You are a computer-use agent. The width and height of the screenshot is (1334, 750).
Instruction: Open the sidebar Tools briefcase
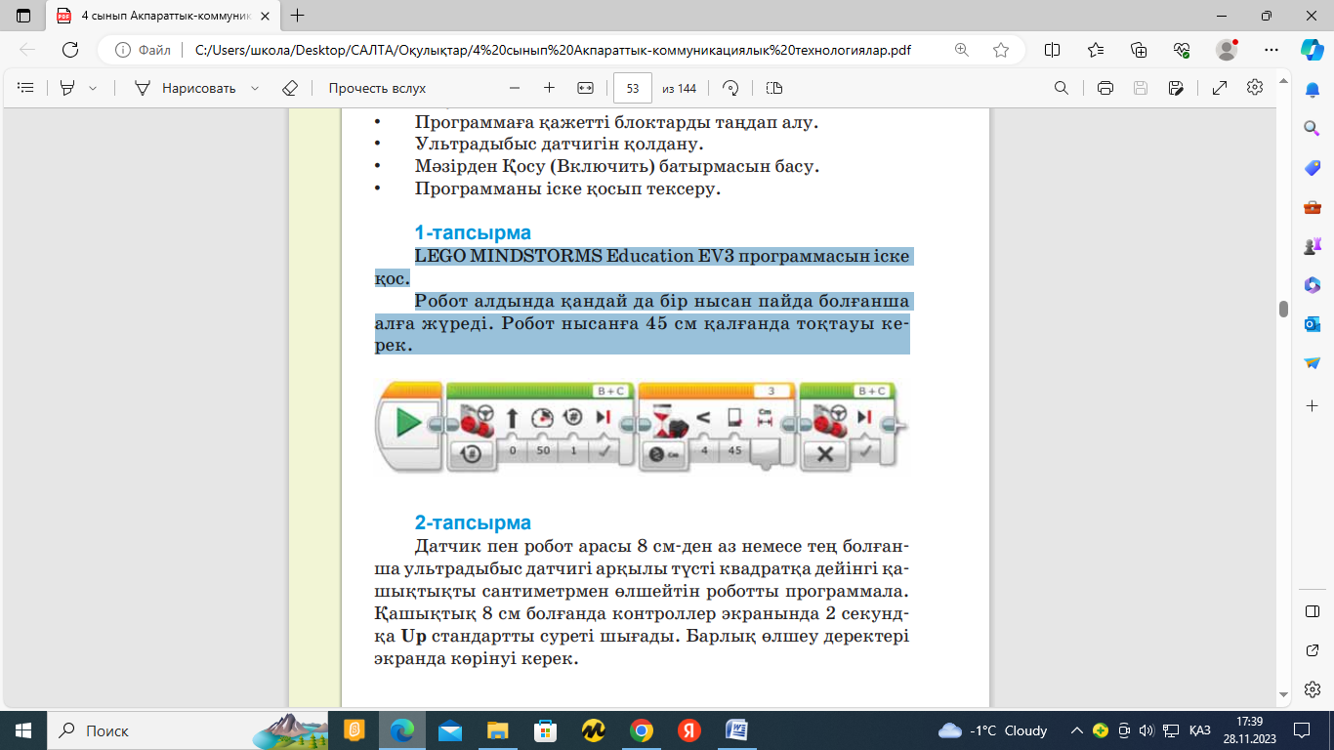click(x=1313, y=207)
